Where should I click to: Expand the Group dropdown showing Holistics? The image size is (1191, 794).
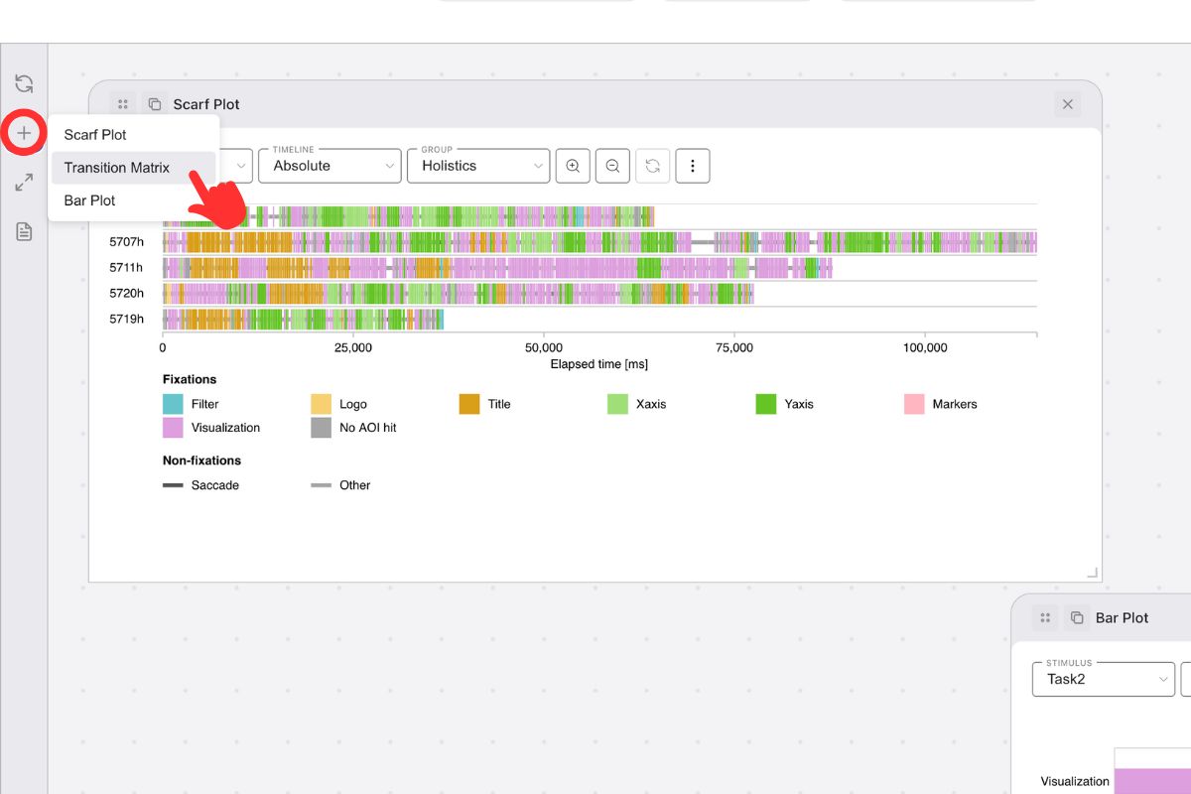[478, 166]
